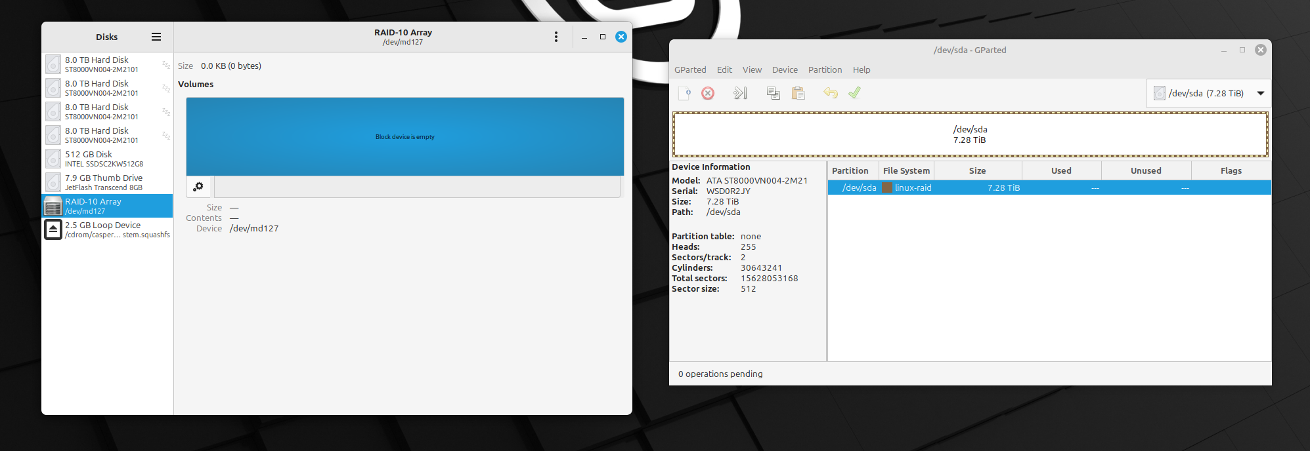
Task: Click the '/dev/sda - GParted' window title
Action: tap(970, 50)
